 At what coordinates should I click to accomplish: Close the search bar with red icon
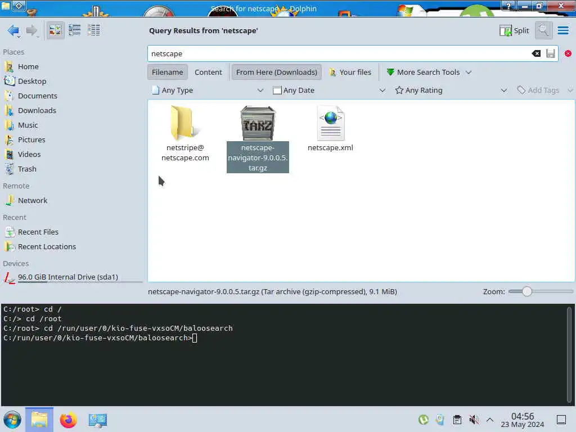tap(568, 53)
